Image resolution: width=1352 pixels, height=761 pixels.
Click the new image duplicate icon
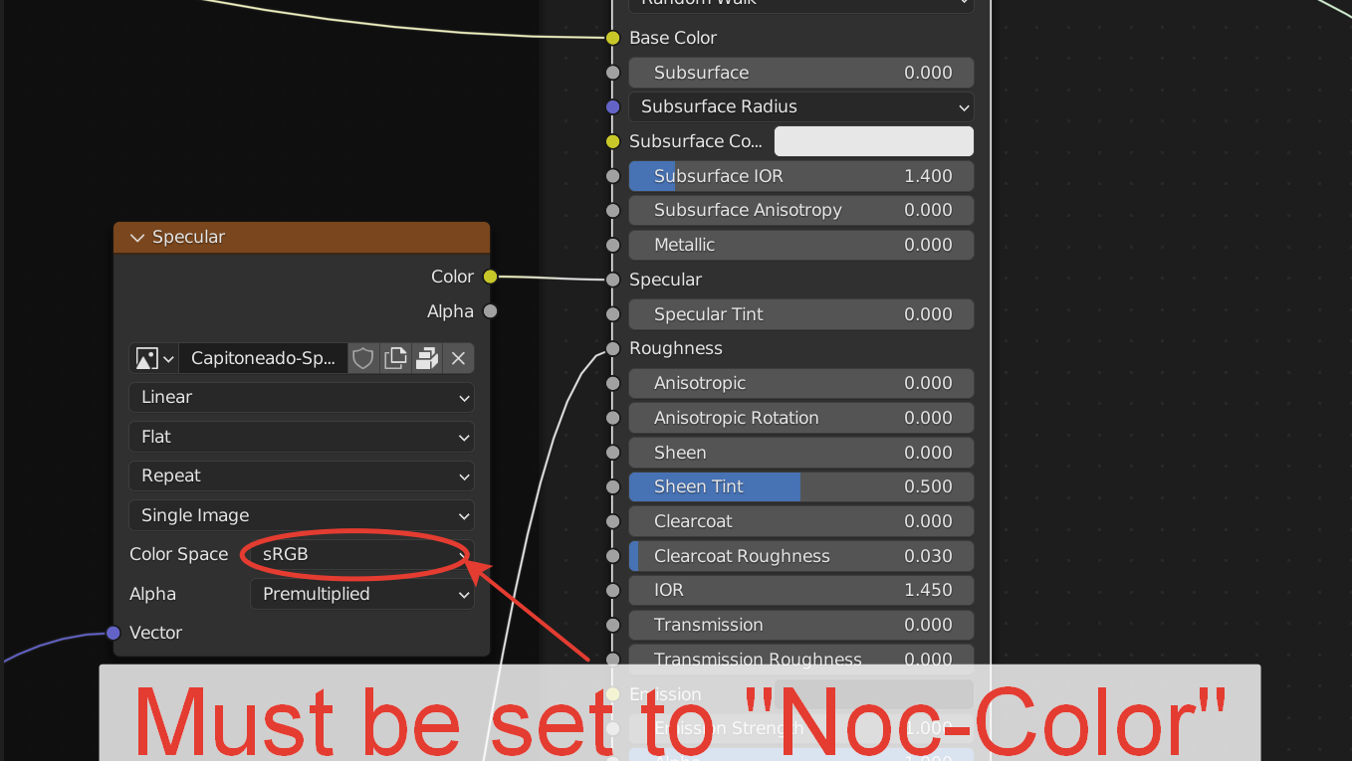pyautogui.click(x=395, y=358)
